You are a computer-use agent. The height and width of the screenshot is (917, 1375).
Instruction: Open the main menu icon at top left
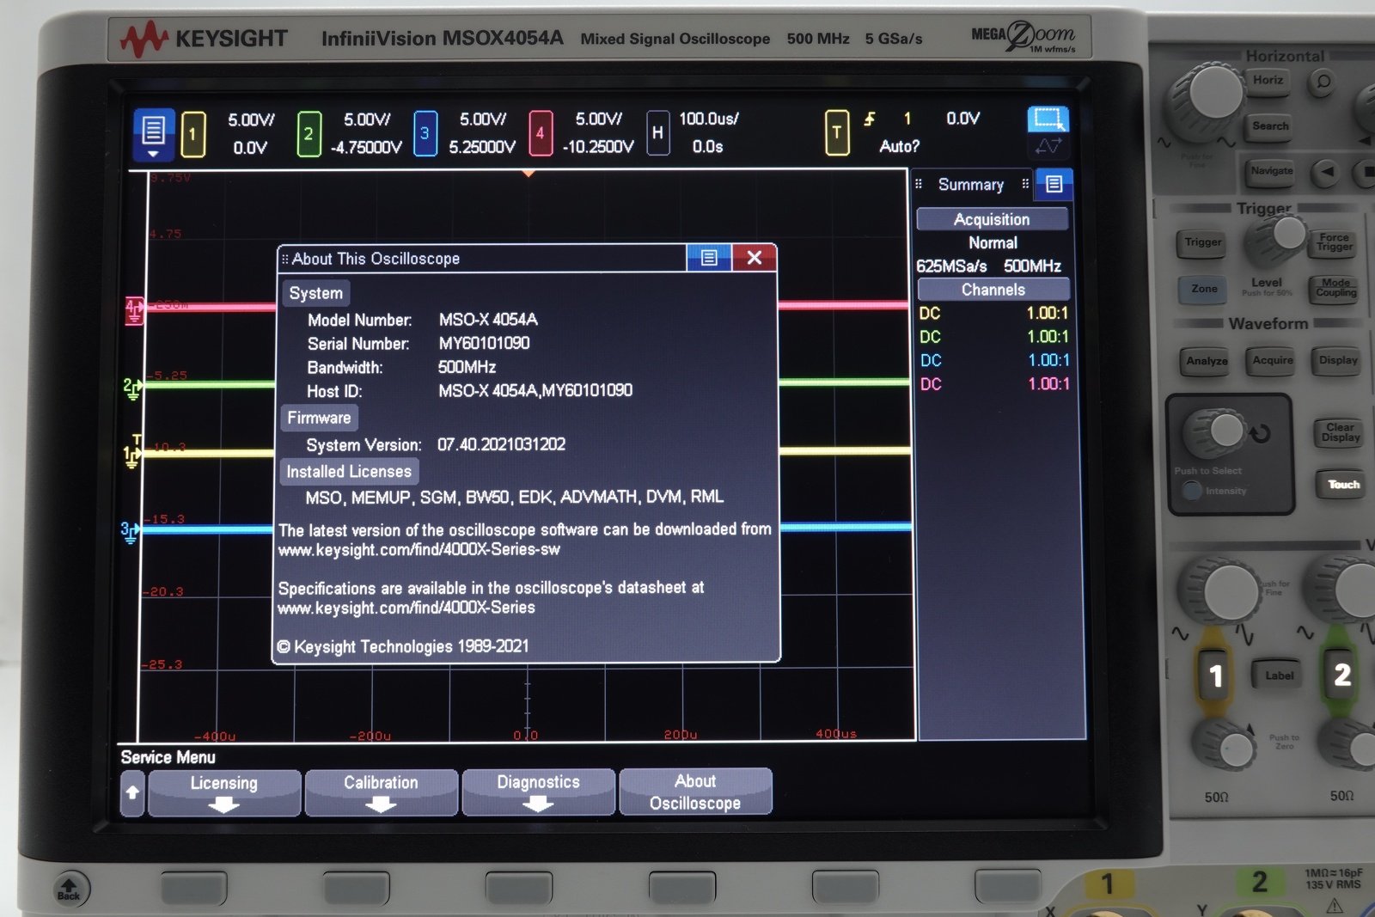153,134
